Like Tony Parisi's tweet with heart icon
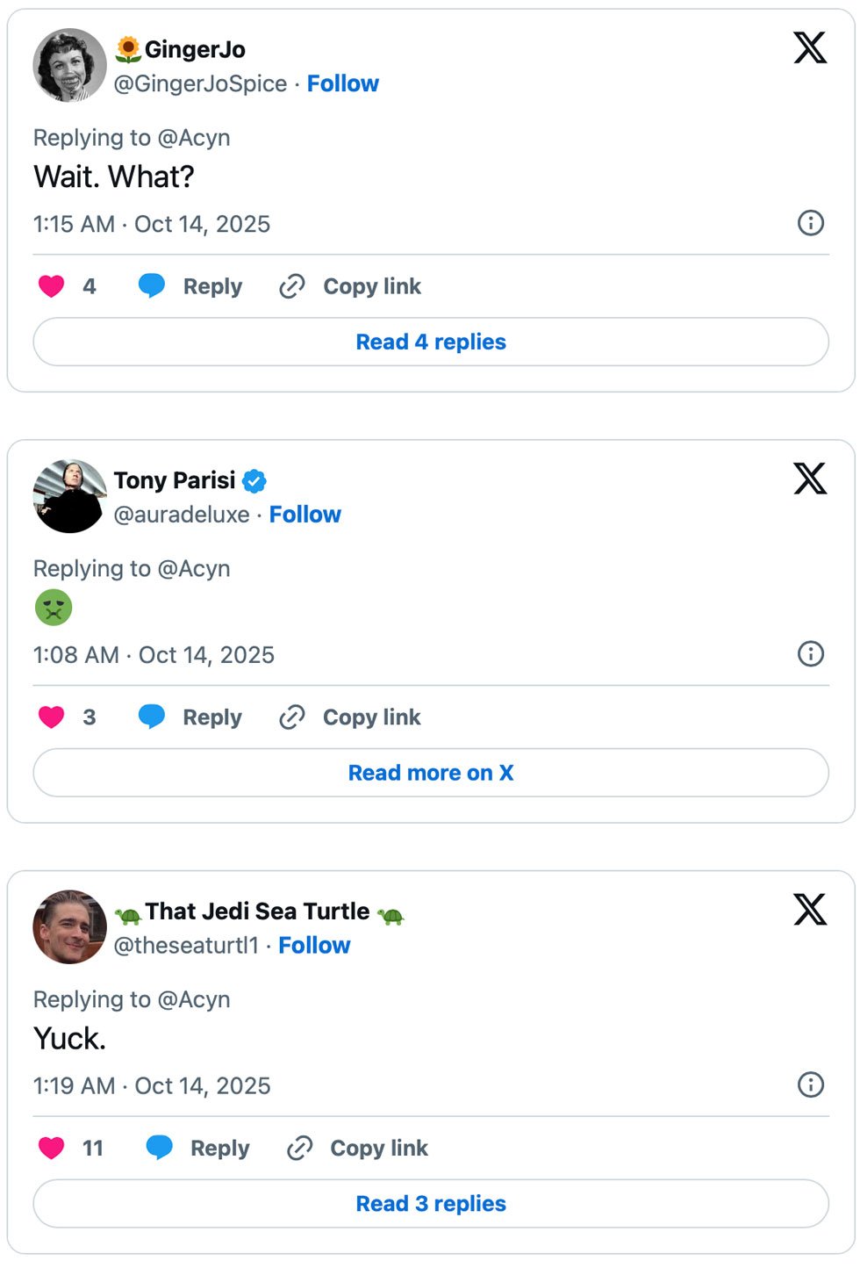This screenshot has width=860, height=1268. 52,717
